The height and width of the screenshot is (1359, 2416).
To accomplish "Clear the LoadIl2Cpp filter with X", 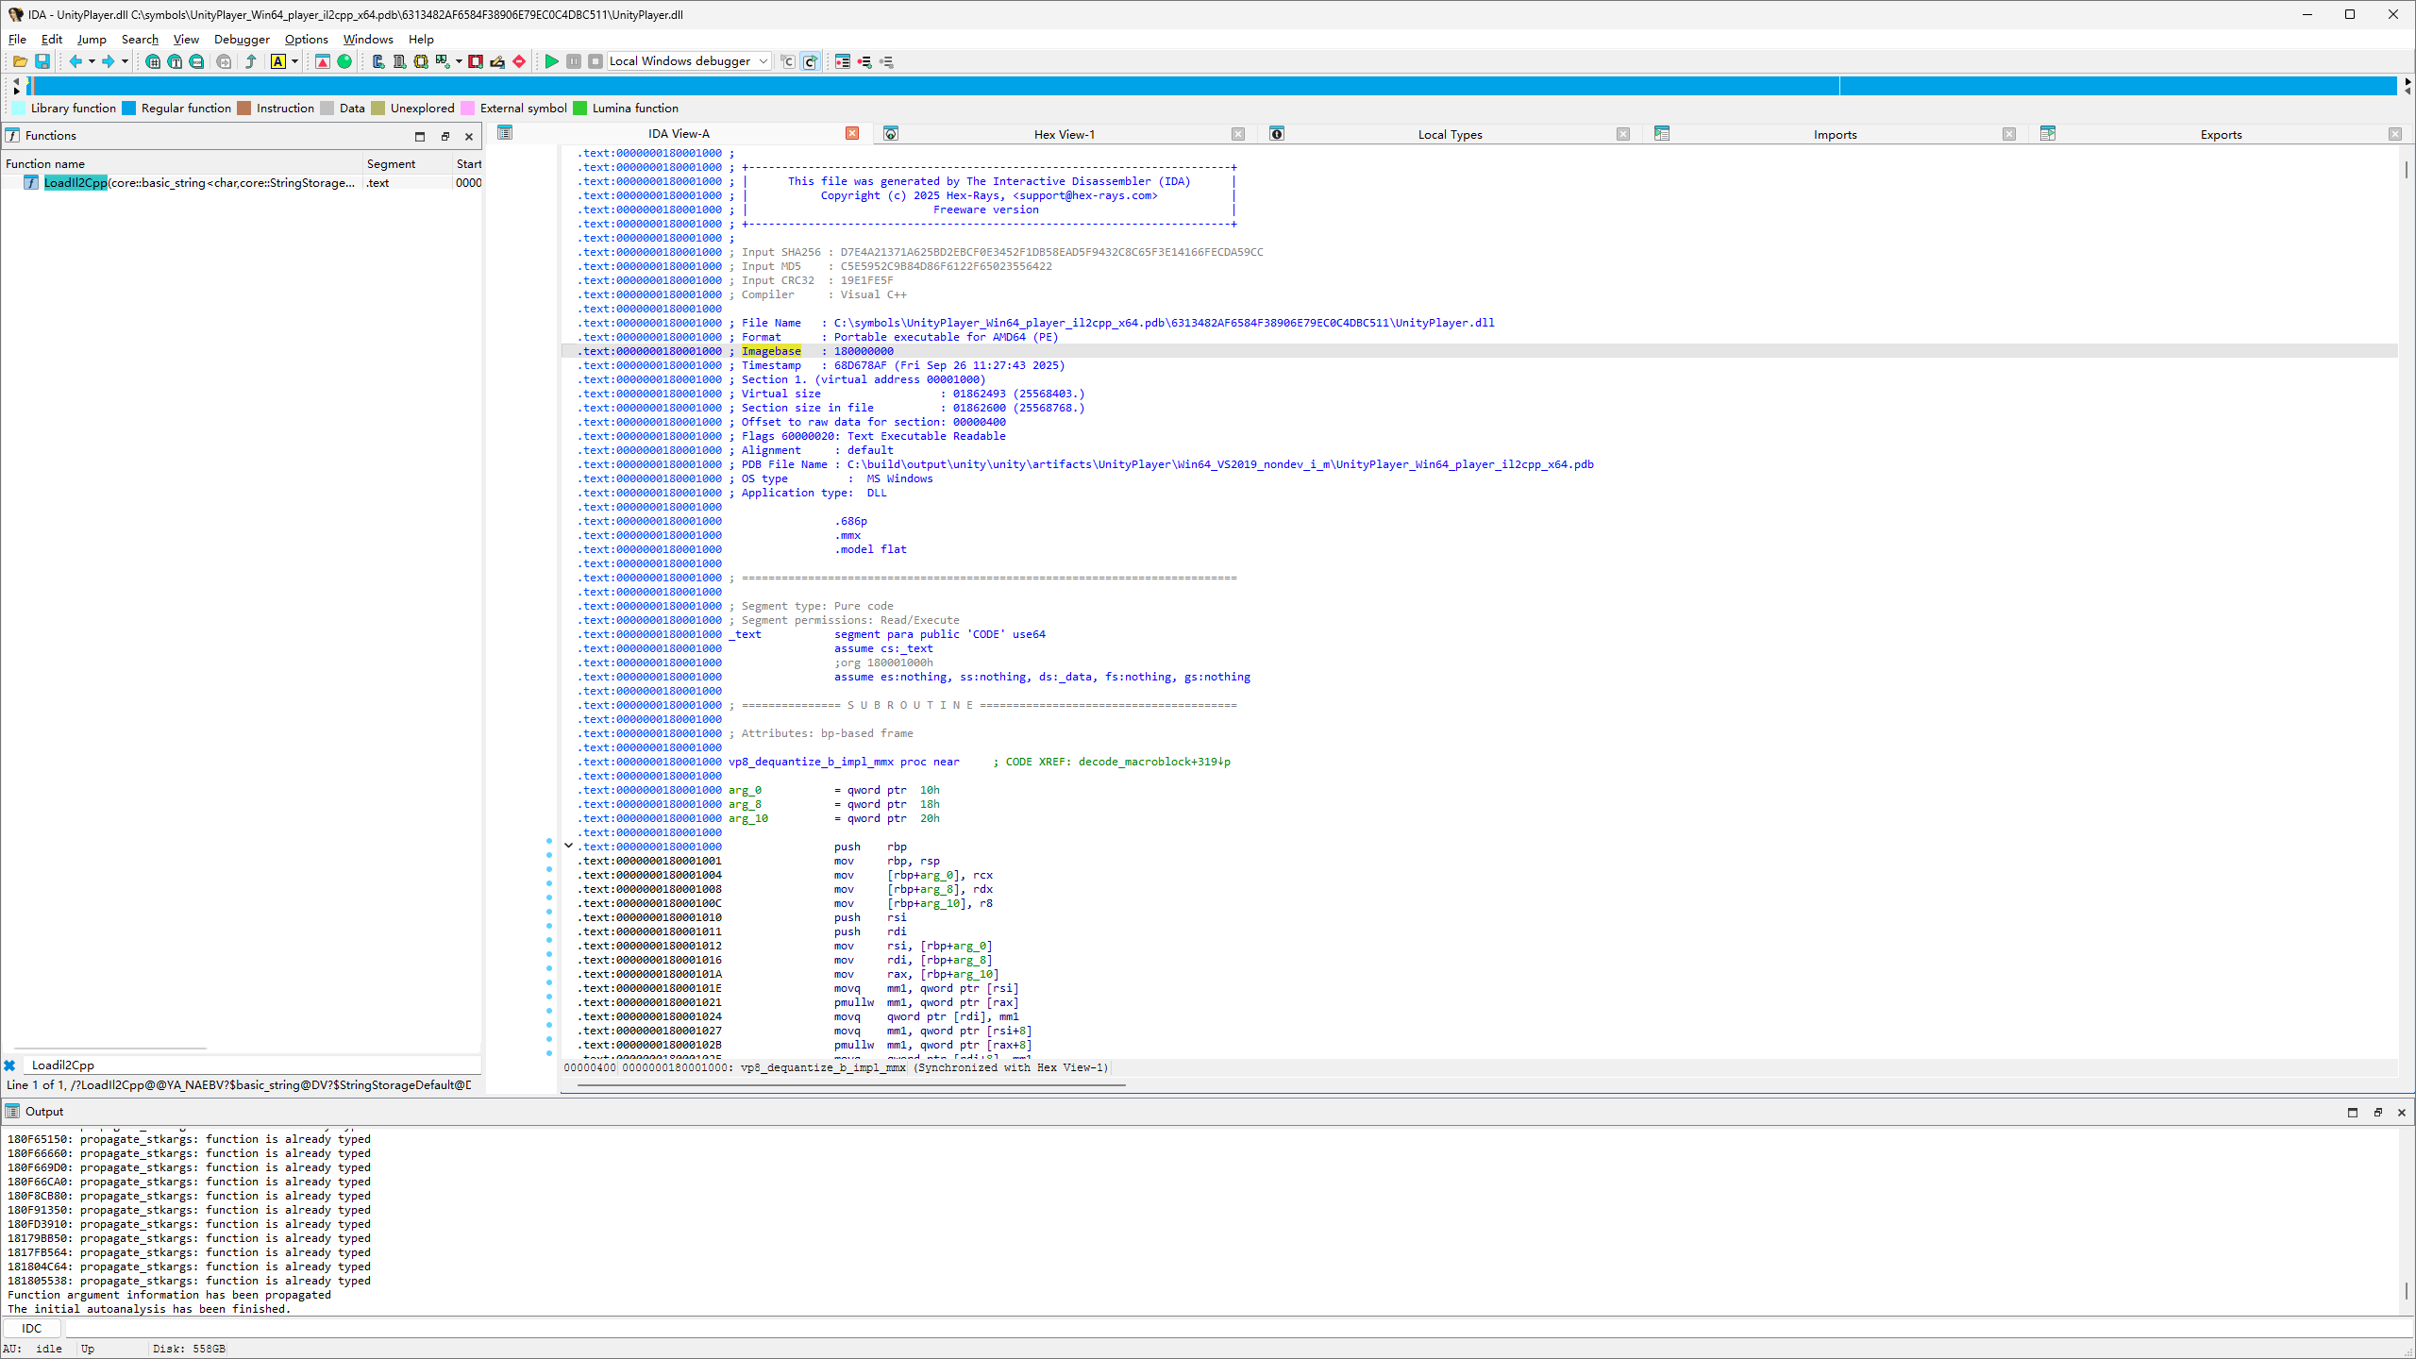I will pyautogui.click(x=9, y=1065).
